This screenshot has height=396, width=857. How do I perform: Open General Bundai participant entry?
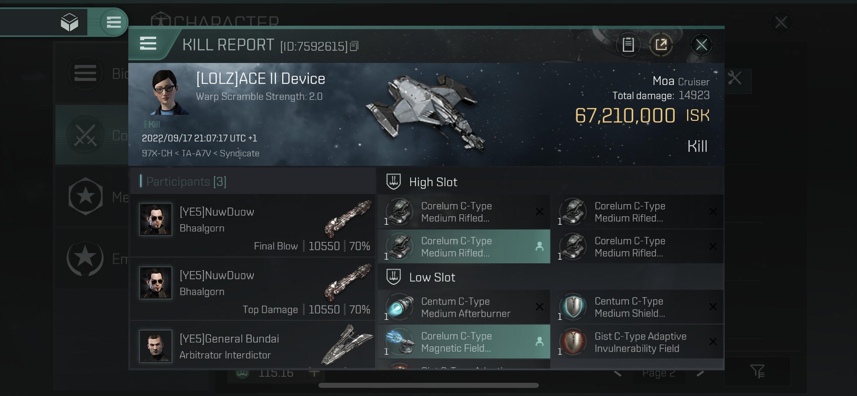pos(252,346)
